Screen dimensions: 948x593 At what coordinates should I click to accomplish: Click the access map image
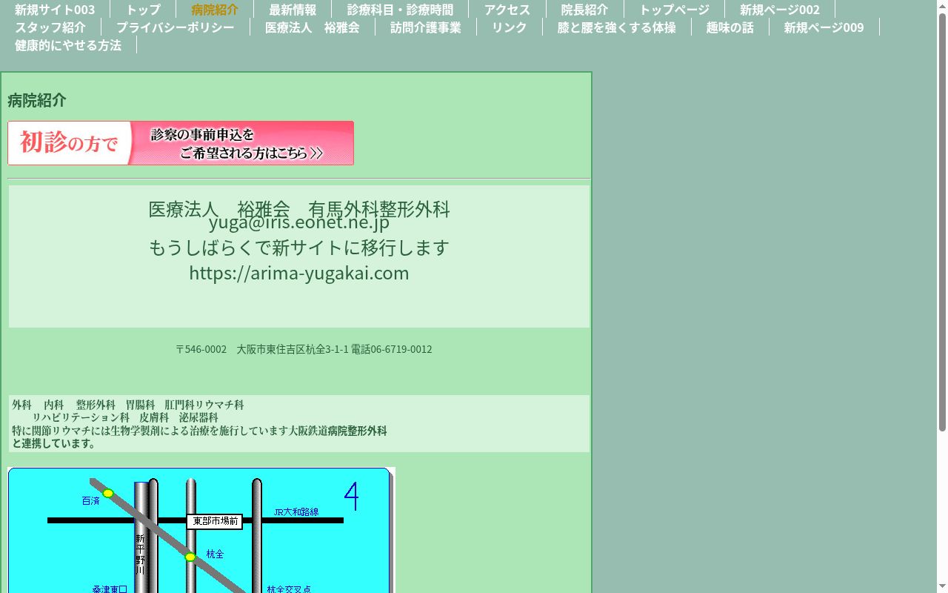click(201, 530)
